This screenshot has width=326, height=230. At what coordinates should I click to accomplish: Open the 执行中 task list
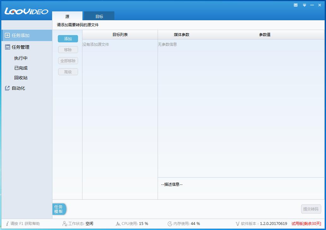pyautogui.click(x=21, y=58)
